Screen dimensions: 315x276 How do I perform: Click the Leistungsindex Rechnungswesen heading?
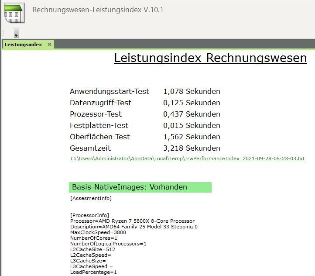210,58
